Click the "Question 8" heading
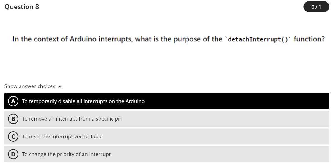 [x=22, y=7]
